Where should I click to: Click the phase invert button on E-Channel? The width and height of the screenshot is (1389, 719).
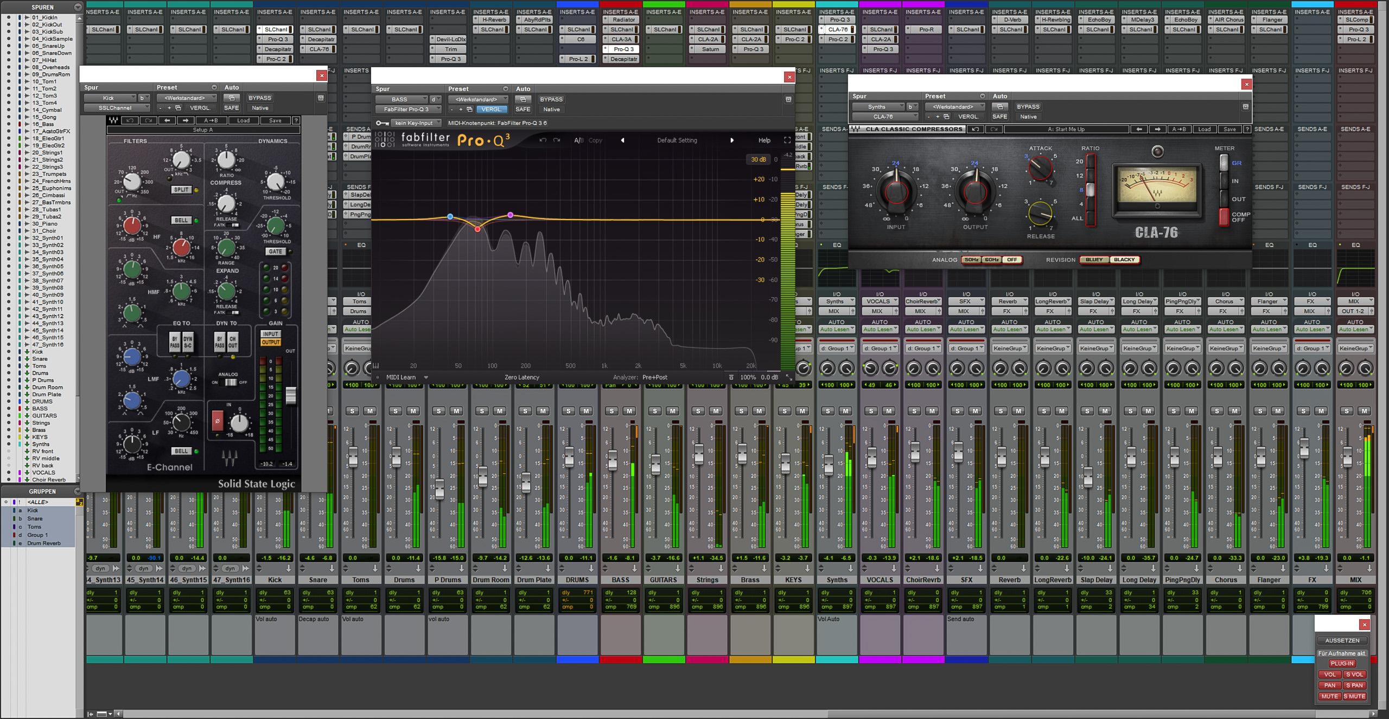(217, 420)
